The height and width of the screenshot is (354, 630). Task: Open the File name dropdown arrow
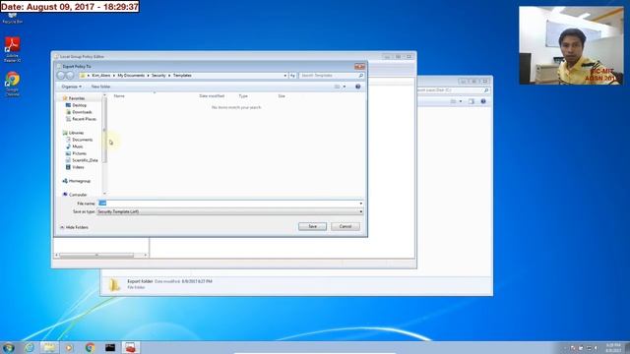[x=360, y=204]
